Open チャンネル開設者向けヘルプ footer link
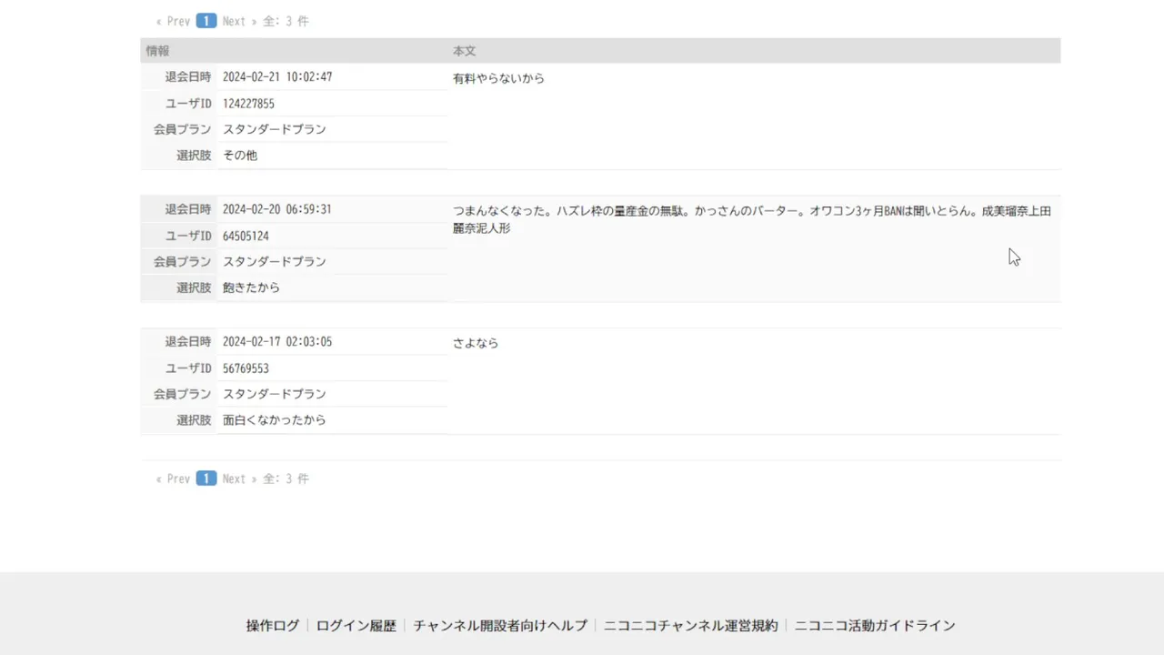 click(x=500, y=626)
